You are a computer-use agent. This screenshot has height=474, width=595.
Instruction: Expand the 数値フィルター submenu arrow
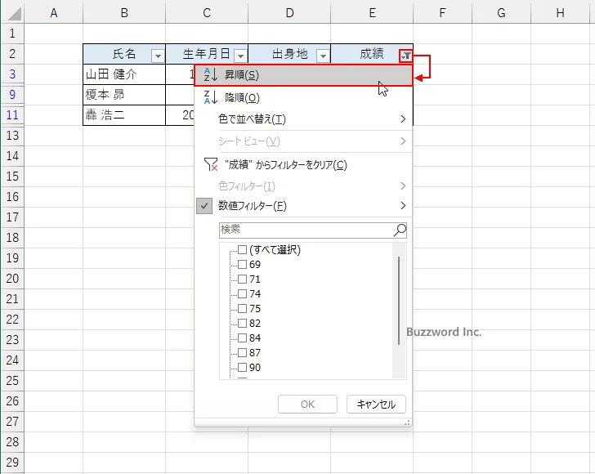point(403,206)
